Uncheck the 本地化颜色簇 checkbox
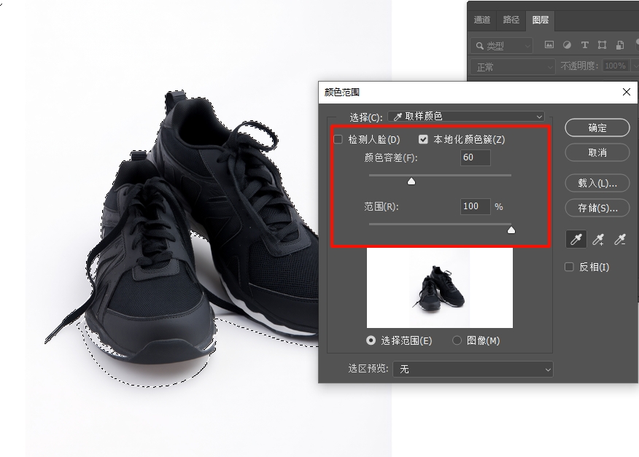 [x=423, y=139]
